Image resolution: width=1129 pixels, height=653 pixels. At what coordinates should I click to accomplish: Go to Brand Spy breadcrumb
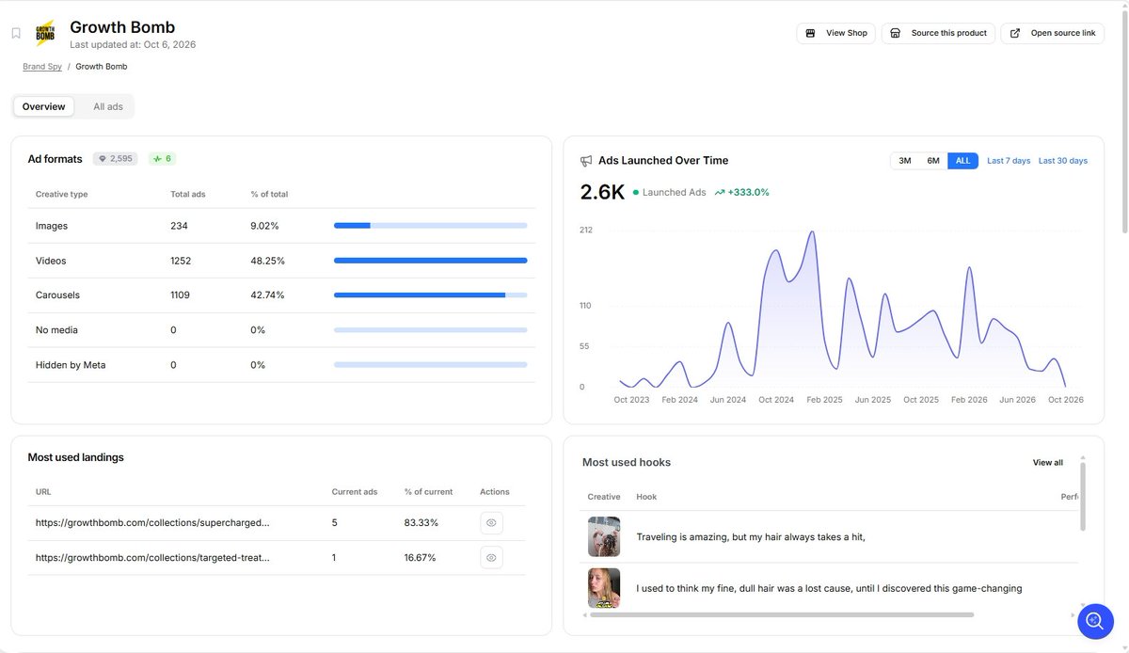(42, 67)
